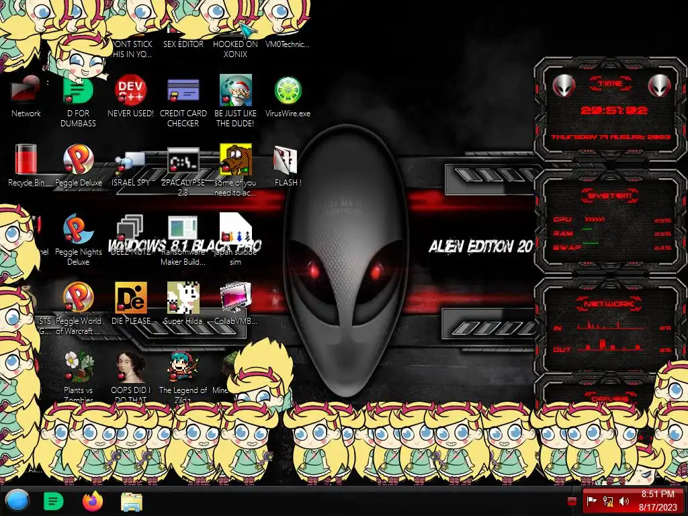Viewport: 688px width, 516px height.
Task: Click the network status tray icon
Action: click(607, 501)
